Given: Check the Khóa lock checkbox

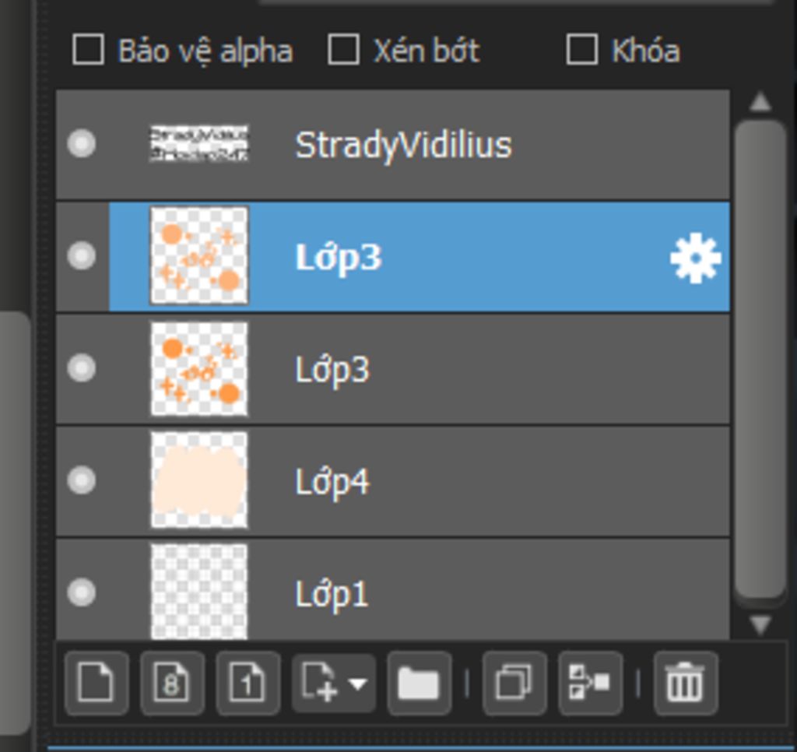Looking at the screenshot, I should pyautogui.click(x=582, y=50).
